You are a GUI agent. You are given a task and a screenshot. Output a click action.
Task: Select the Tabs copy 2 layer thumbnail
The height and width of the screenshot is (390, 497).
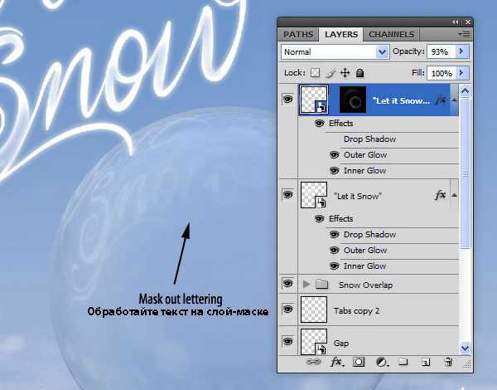coord(314,310)
